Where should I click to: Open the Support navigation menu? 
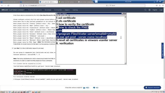pos(67,10)
